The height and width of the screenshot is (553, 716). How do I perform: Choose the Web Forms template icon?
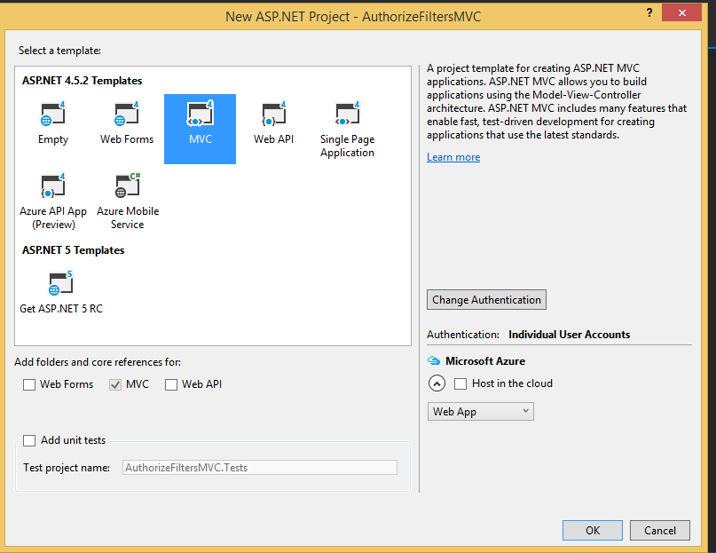click(x=127, y=114)
